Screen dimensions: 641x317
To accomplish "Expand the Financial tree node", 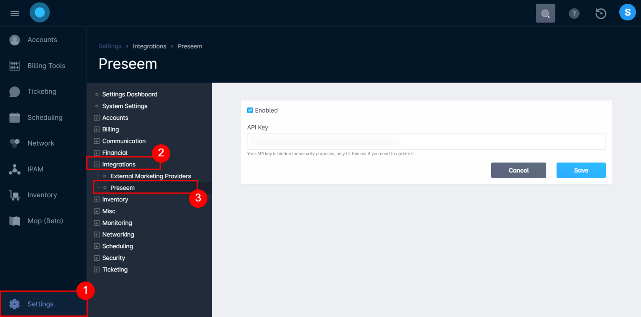I will 97,153.
